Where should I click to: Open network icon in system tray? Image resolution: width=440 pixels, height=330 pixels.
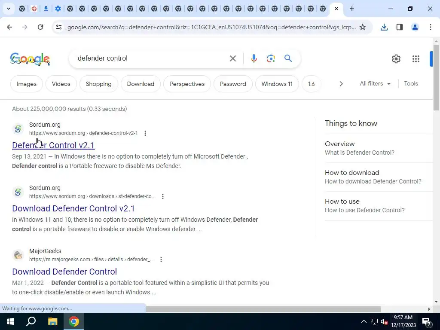pos(374,321)
